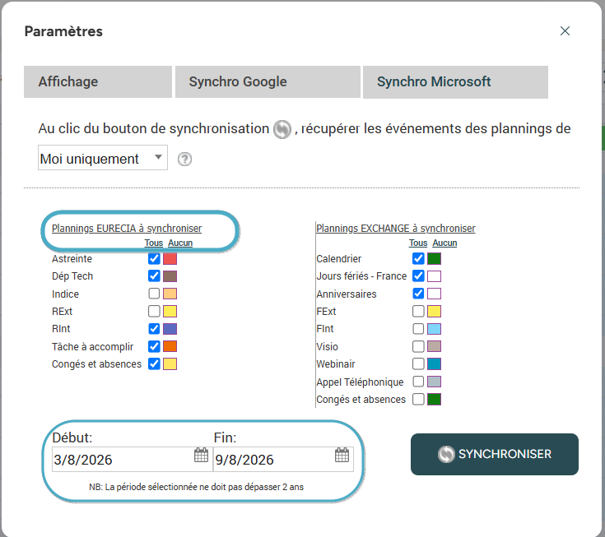Select Aucun under Plannings EXCHANGE
Image resolution: width=605 pixels, height=537 pixels.
tap(444, 243)
